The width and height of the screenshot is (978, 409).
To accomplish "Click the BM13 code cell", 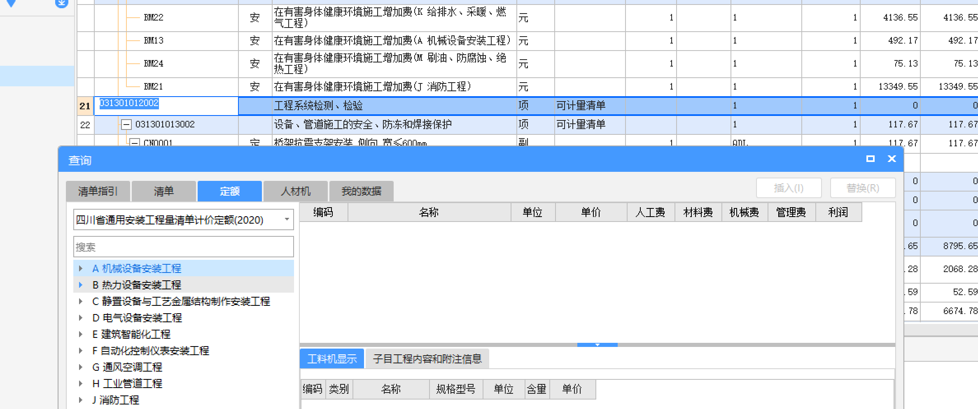I will click(154, 41).
